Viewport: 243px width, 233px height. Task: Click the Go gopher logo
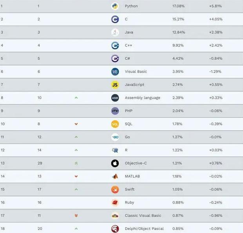point(115,137)
